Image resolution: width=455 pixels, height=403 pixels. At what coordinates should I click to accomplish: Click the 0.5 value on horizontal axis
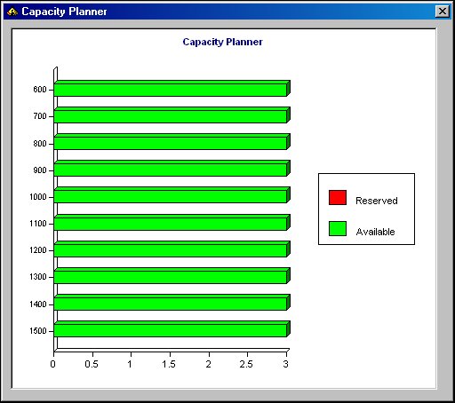pyautogui.click(x=92, y=364)
